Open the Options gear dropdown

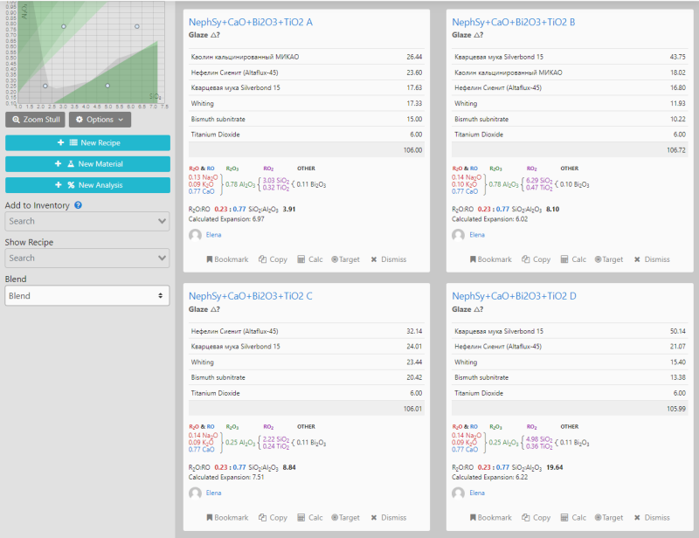click(x=100, y=120)
